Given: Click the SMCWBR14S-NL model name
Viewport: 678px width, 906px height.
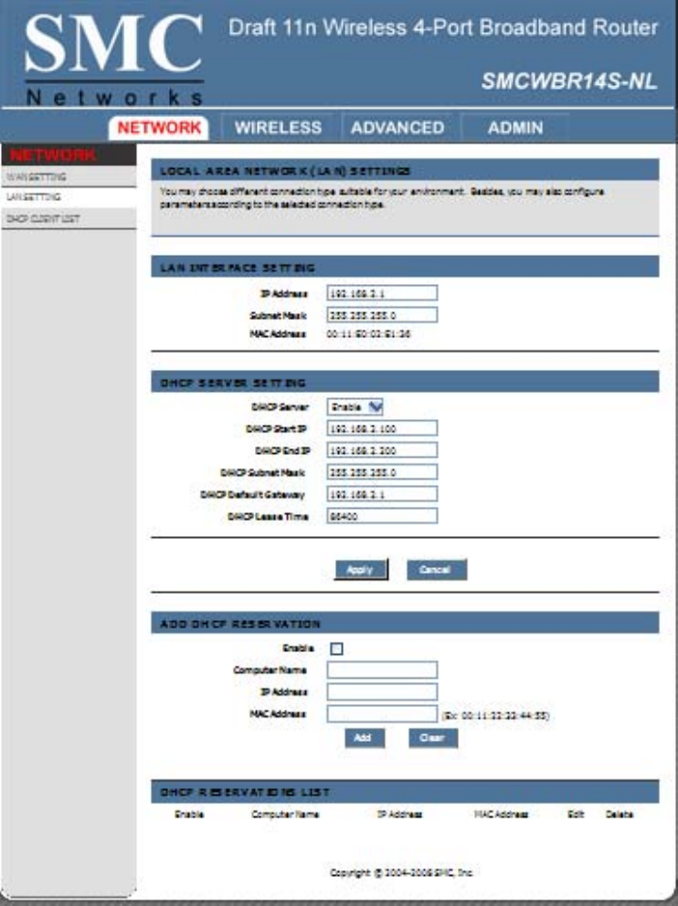Looking at the screenshot, I should tap(568, 81).
